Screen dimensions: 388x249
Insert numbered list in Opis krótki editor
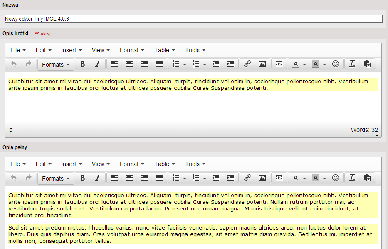196,64
